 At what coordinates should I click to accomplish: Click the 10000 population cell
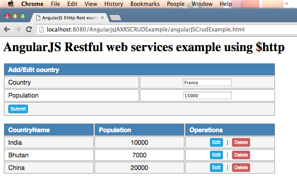pyautogui.click(x=139, y=142)
